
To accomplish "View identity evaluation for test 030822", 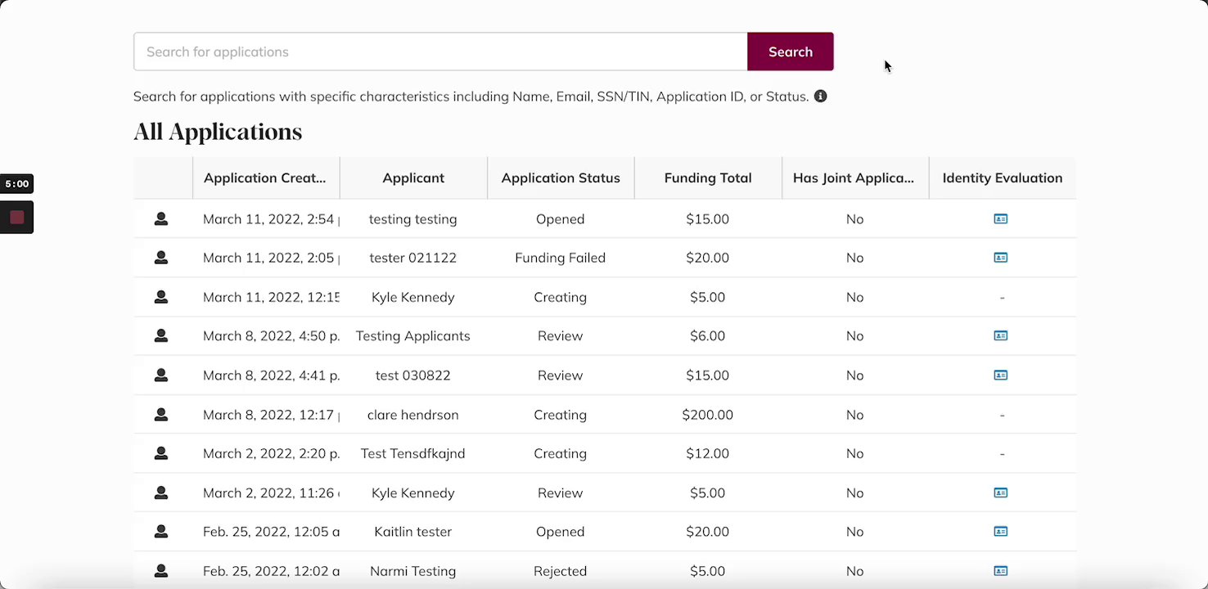I will (1000, 375).
